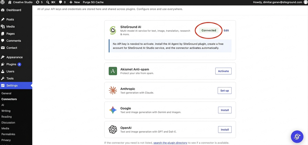308x145 pixels.
Task: Go to General settings submenu
Action: click(x=6, y=93)
